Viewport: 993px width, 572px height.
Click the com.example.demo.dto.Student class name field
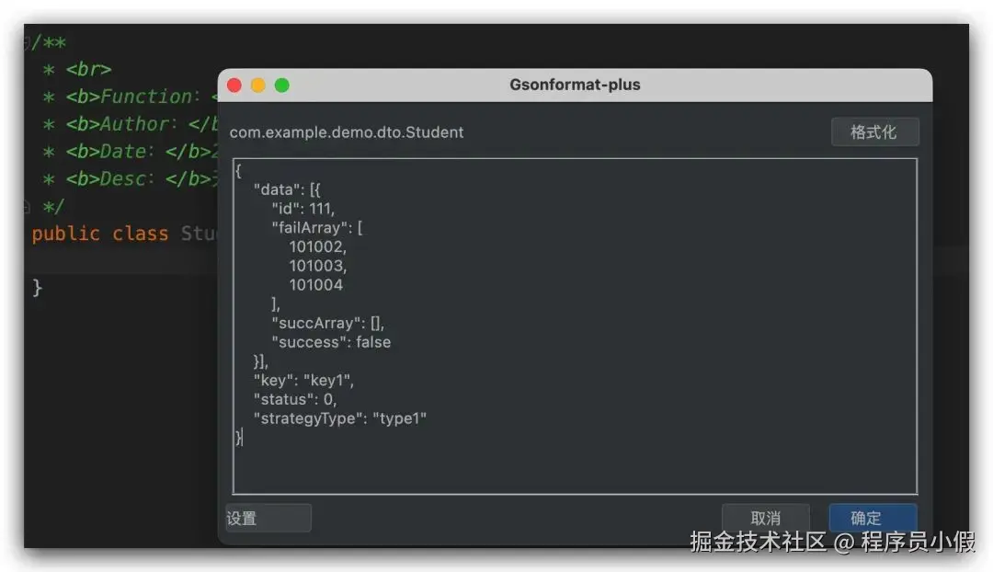coord(347,132)
